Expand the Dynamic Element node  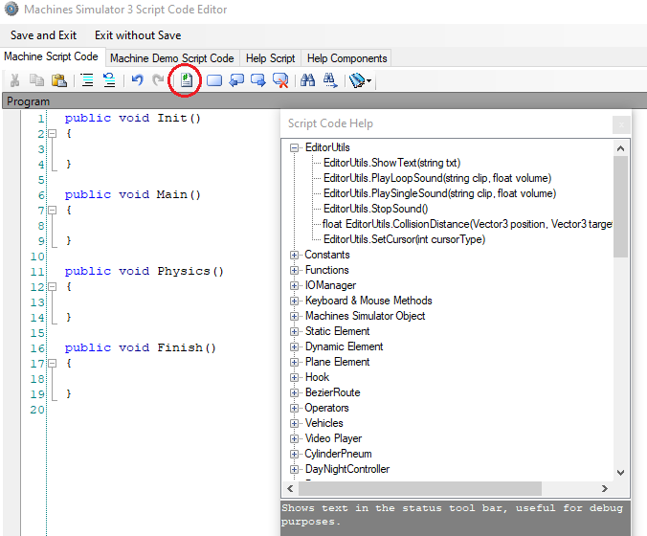tap(294, 346)
